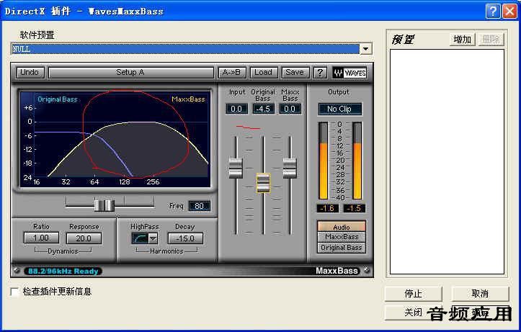The image size is (521, 332).
Task: Click the Response value 20.0
Action: pyautogui.click(x=84, y=238)
